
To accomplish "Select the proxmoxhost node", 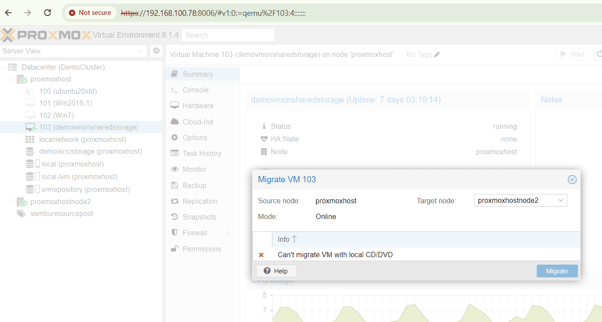I will click(x=51, y=79).
